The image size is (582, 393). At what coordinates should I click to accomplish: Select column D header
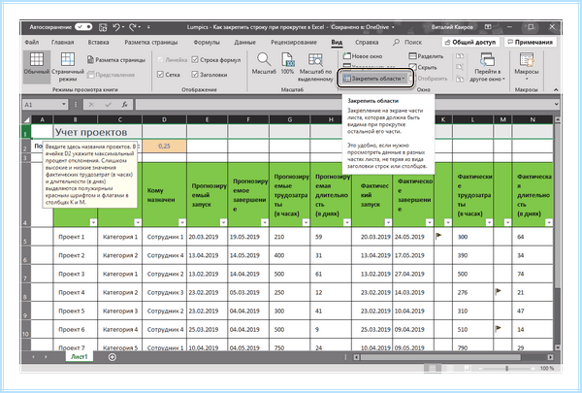pos(165,119)
